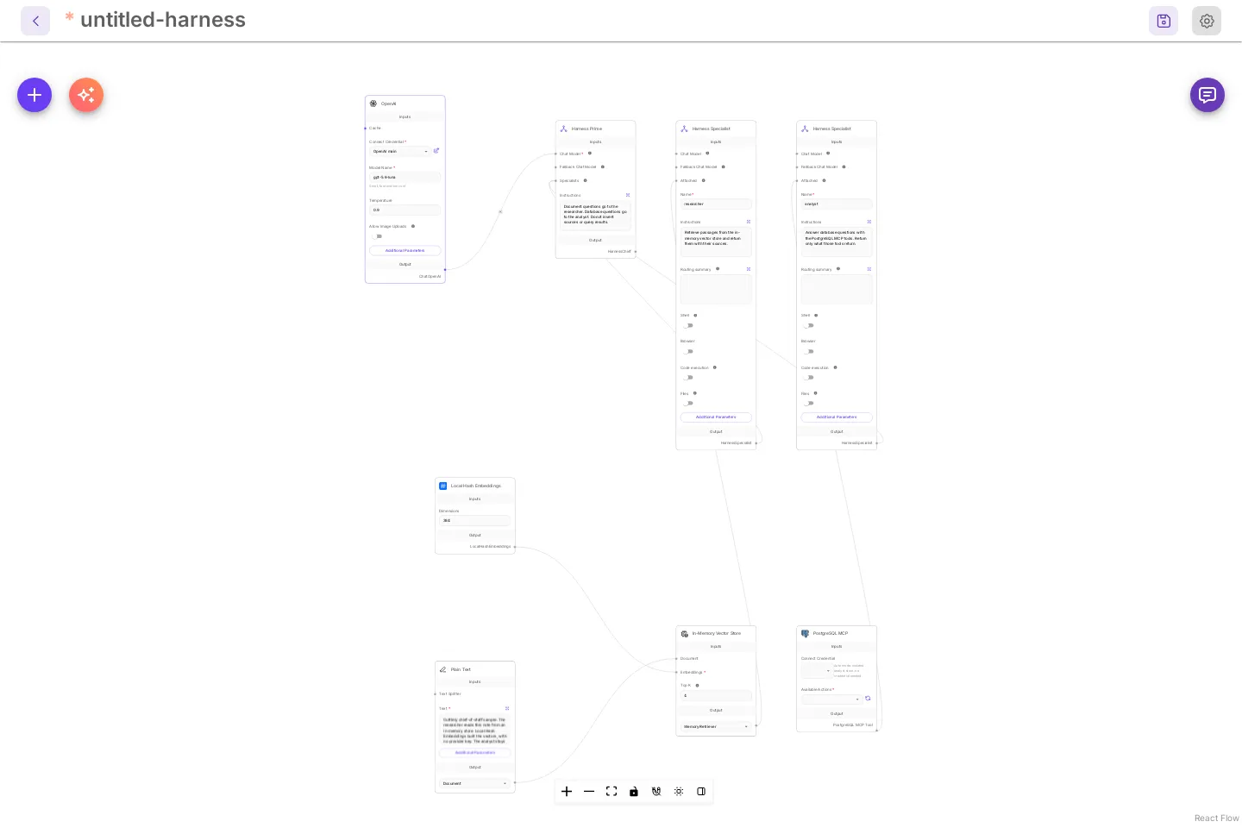Expand the Plain Text node's Text editor
1242x828 pixels.
507,708
